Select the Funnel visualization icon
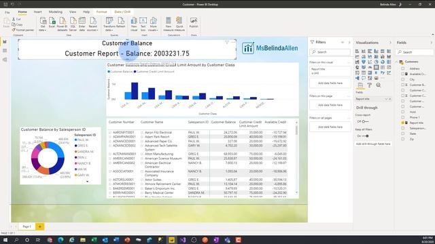This screenshot has height=244, width=435. pyautogui.click(x=364, y=62)
